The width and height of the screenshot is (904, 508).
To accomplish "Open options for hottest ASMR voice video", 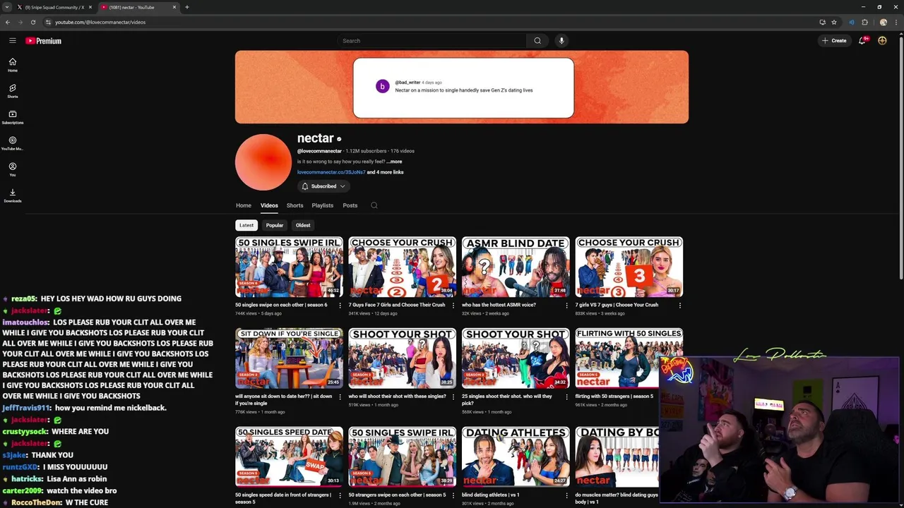I will [566, 306].
